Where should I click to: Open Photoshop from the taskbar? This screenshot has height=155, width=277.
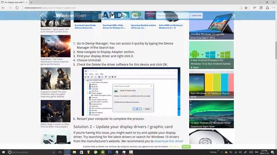[110, 152]
